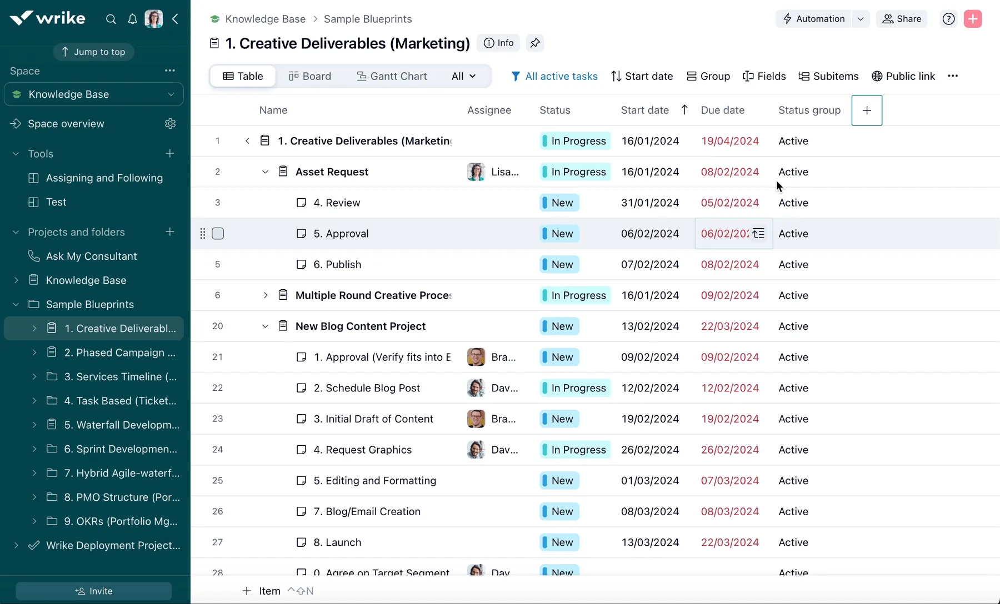Image resolution: width=1000 pixels, height=604 pixels.
Task: Collapse the left sidebar with arrow icon
Action: click(176, 18)
